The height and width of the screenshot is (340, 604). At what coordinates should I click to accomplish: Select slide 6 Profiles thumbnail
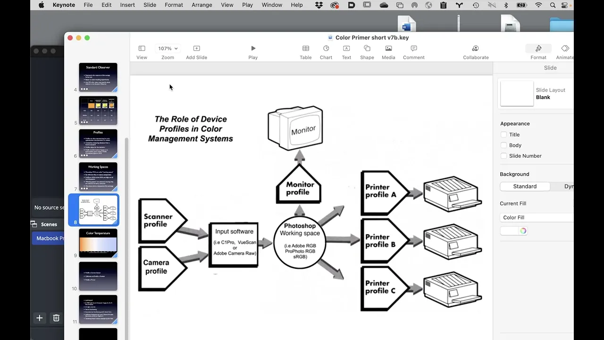(98, 144)
